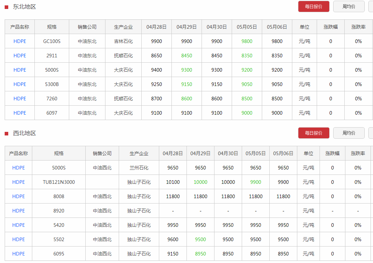Open HDPE link for 2911 row
This screenshot has height=263, width=373.
(20, 55)
